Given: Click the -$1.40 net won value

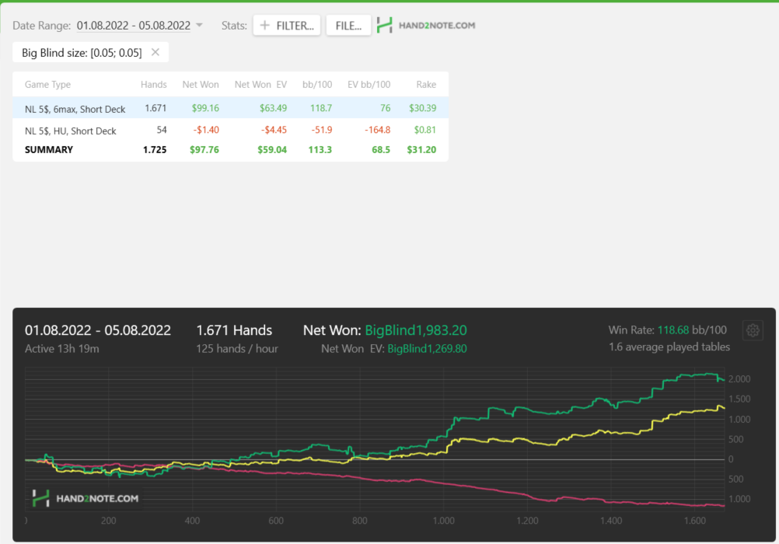Looking at the screenshot, I should 206,130.
